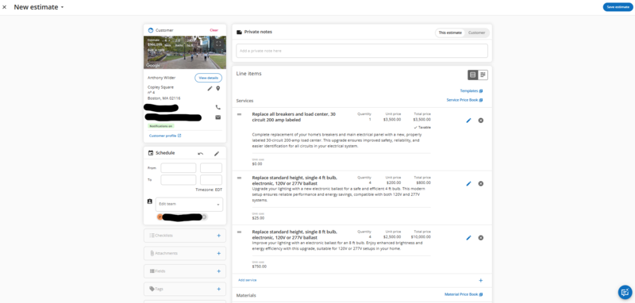Remove the Replace all breakers line item

481,120
